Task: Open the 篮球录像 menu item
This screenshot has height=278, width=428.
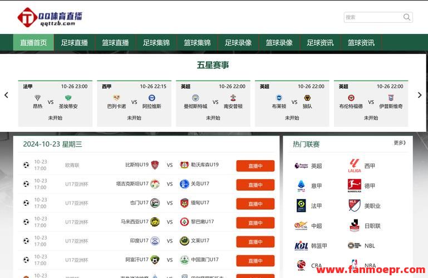Action: click(279, 42)
